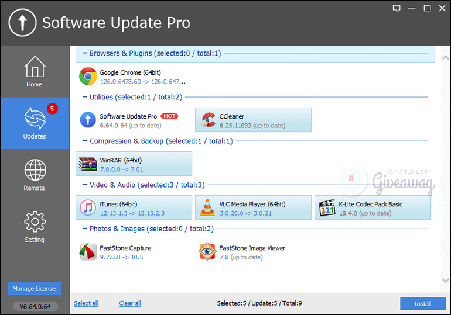The width and height of the screenshot is (451, 315).
Task: Click the Clear all link
Action: tap(130, 303)
